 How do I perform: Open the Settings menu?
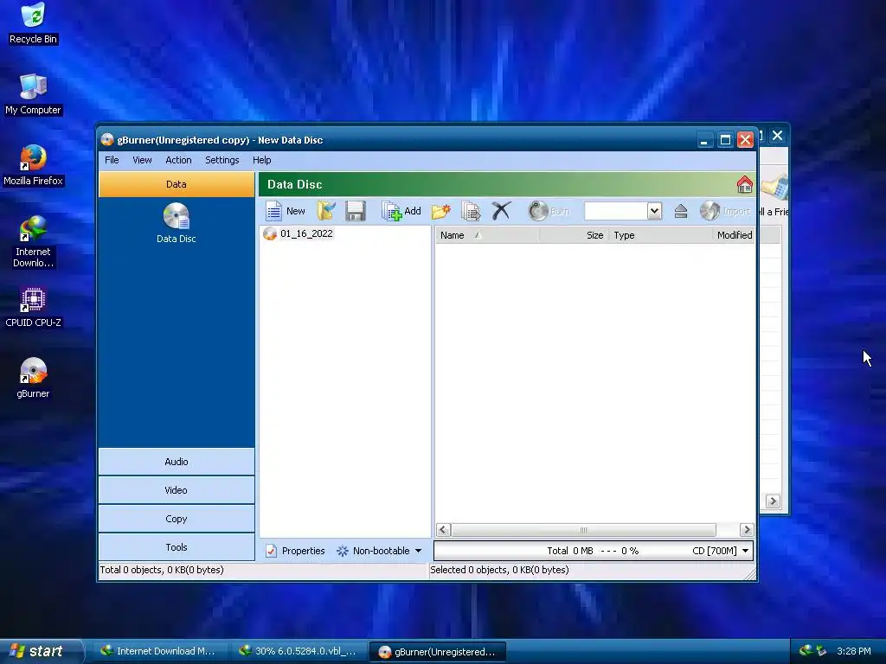222,160
